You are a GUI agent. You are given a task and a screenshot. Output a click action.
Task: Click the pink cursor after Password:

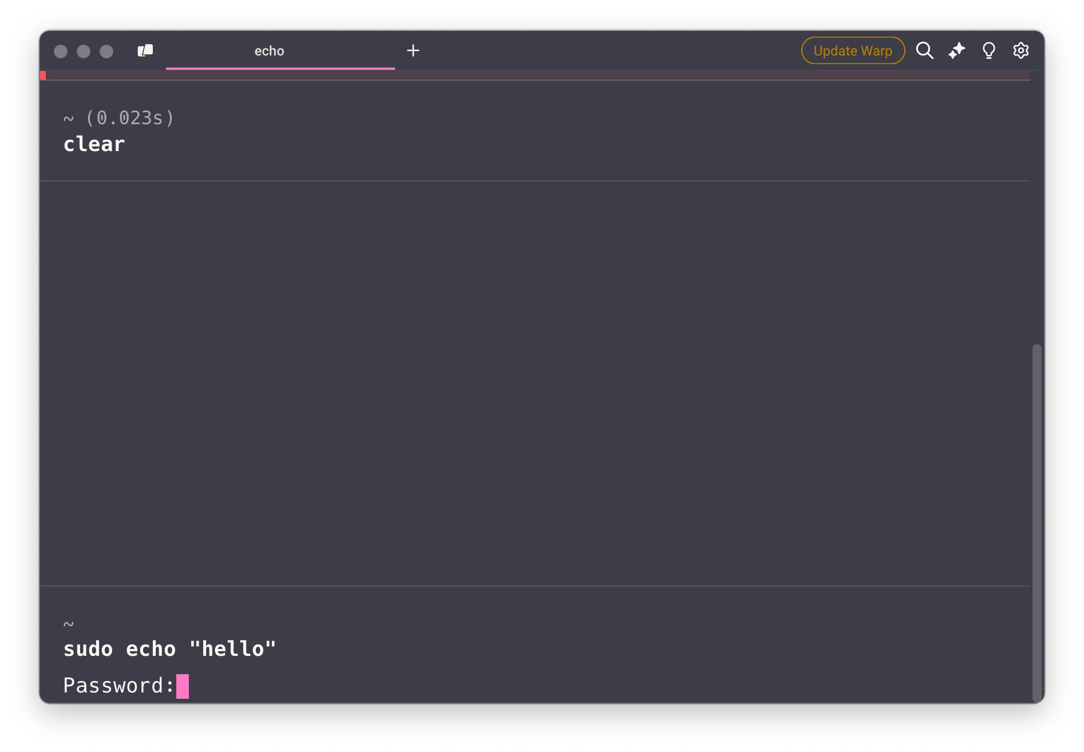(183, 686)
